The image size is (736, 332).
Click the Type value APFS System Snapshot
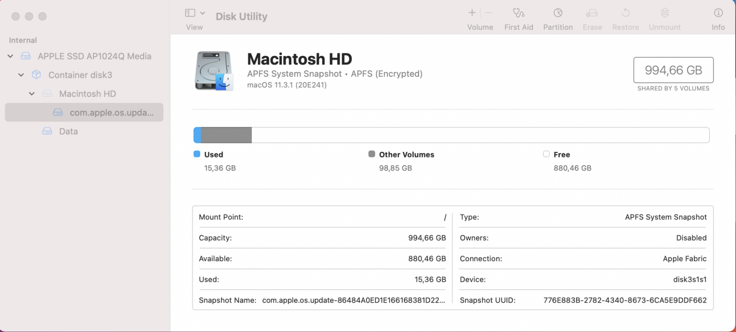pos(666,217)
